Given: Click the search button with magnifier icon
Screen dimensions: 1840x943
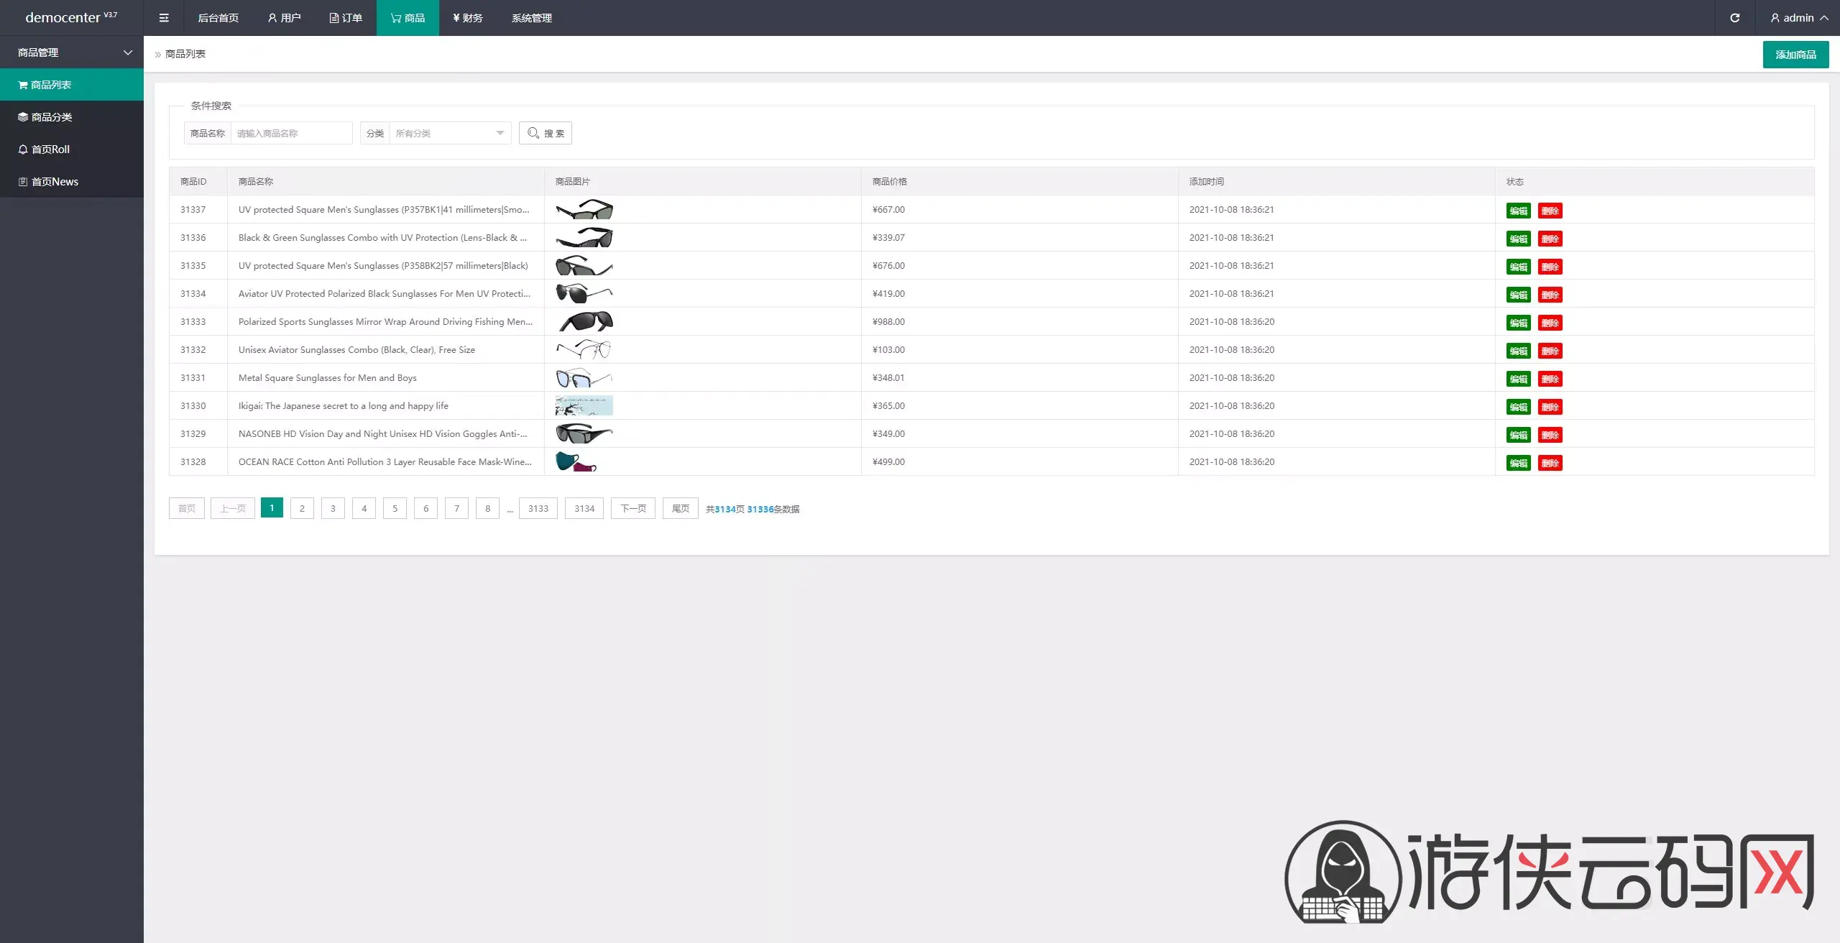Looking at the screenshot, I should point(545,133).
